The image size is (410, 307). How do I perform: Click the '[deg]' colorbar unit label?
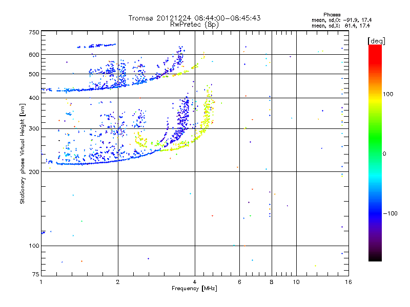pyautogui.click(x=376, y=41)
